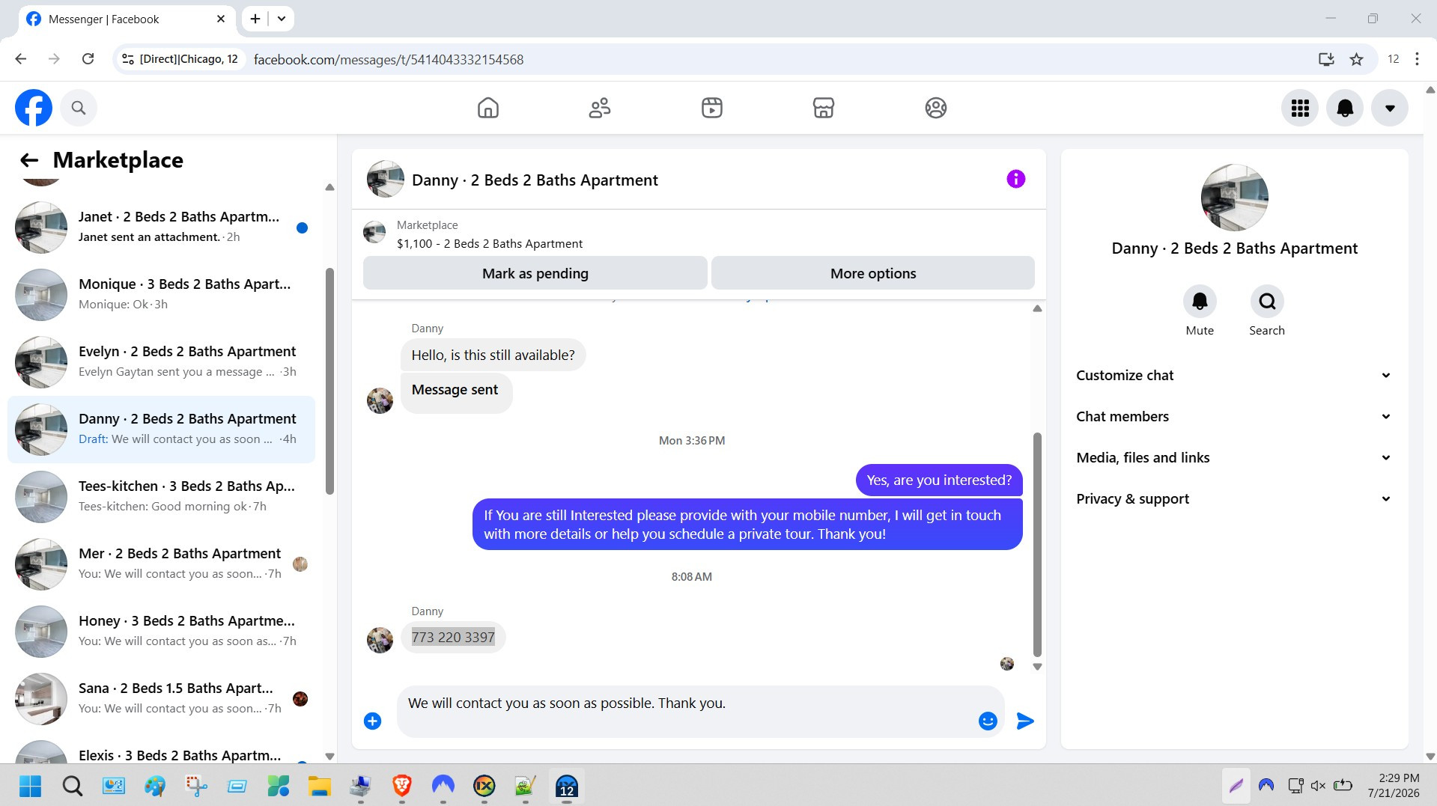1437x806 pixels.
Task: Mute this conversation with bell icon
Action: pyautogui.click(x=1200, y=302)
